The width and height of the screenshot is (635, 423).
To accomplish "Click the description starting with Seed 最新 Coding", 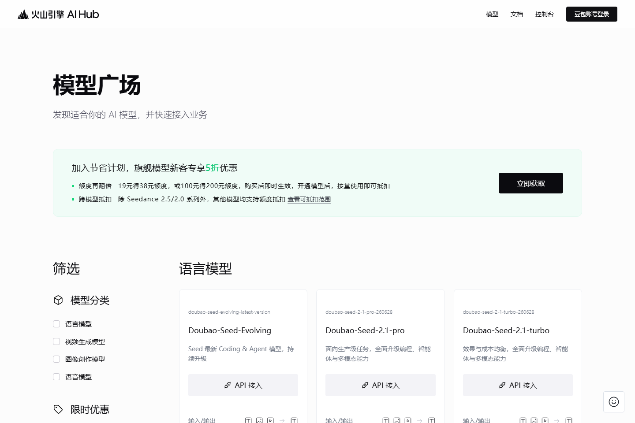I will [x=241, y=354].
